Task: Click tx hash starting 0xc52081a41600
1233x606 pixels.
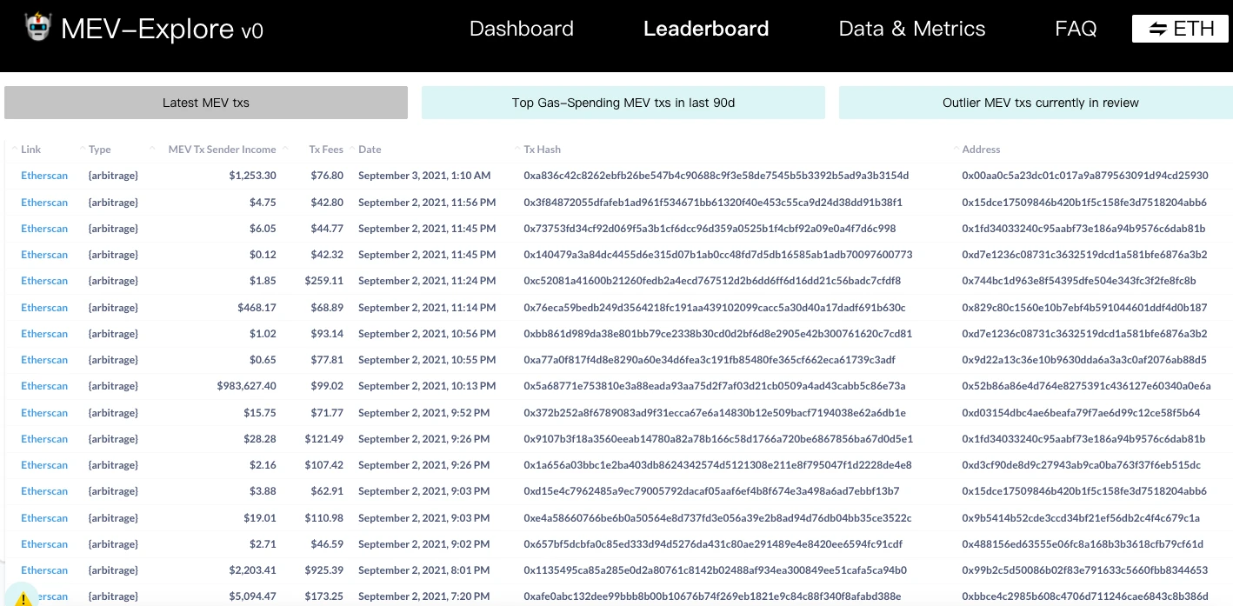Action: click(x=712, y=281)
